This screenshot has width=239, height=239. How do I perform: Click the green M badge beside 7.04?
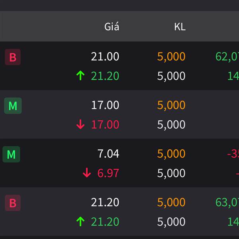pyautogui.click(x=11, y=154)
